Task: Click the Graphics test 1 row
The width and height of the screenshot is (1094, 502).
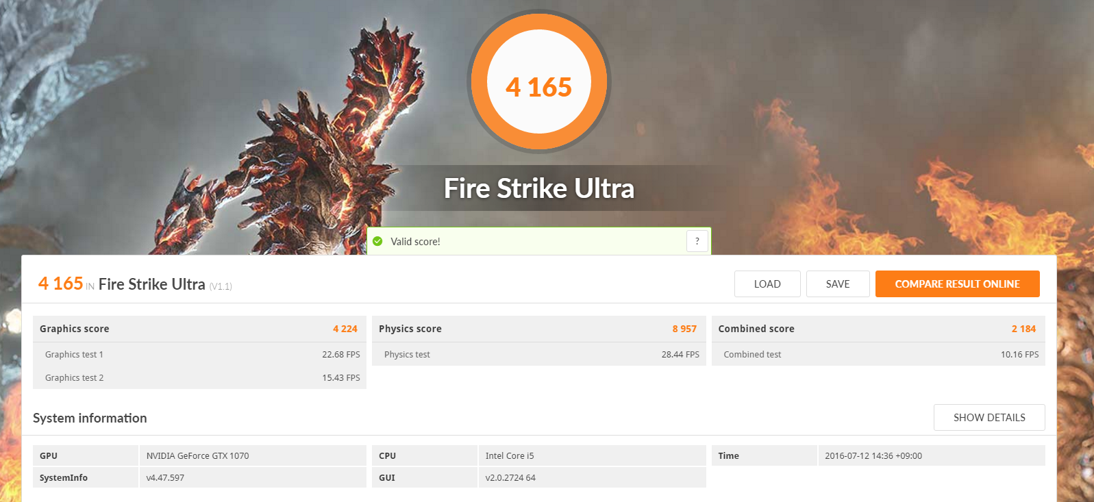Action: [x=199, y=354]
